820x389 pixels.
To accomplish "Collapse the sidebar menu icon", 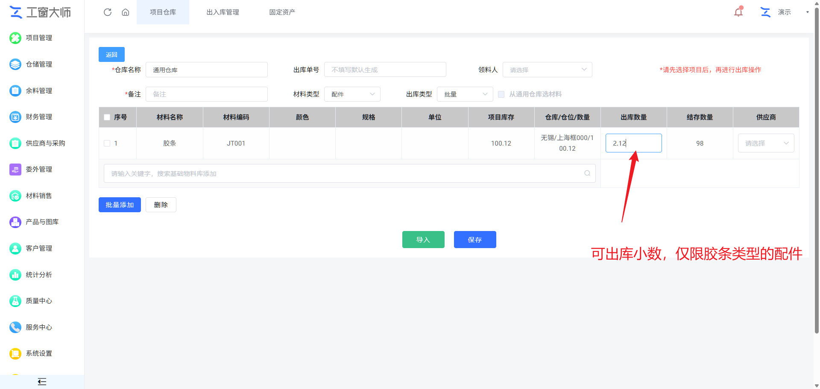I will click(42, 382).
